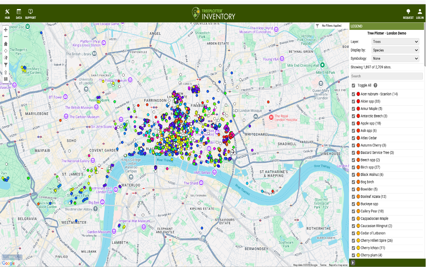Screen dimensions: 426x267
Task: Toggle the Toggle All checkbox
Action: (353, 86)
